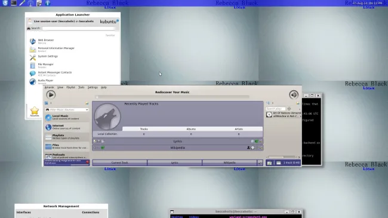
Task: Launch the terminal icon in top panel
Action: [x=14, y=3]
